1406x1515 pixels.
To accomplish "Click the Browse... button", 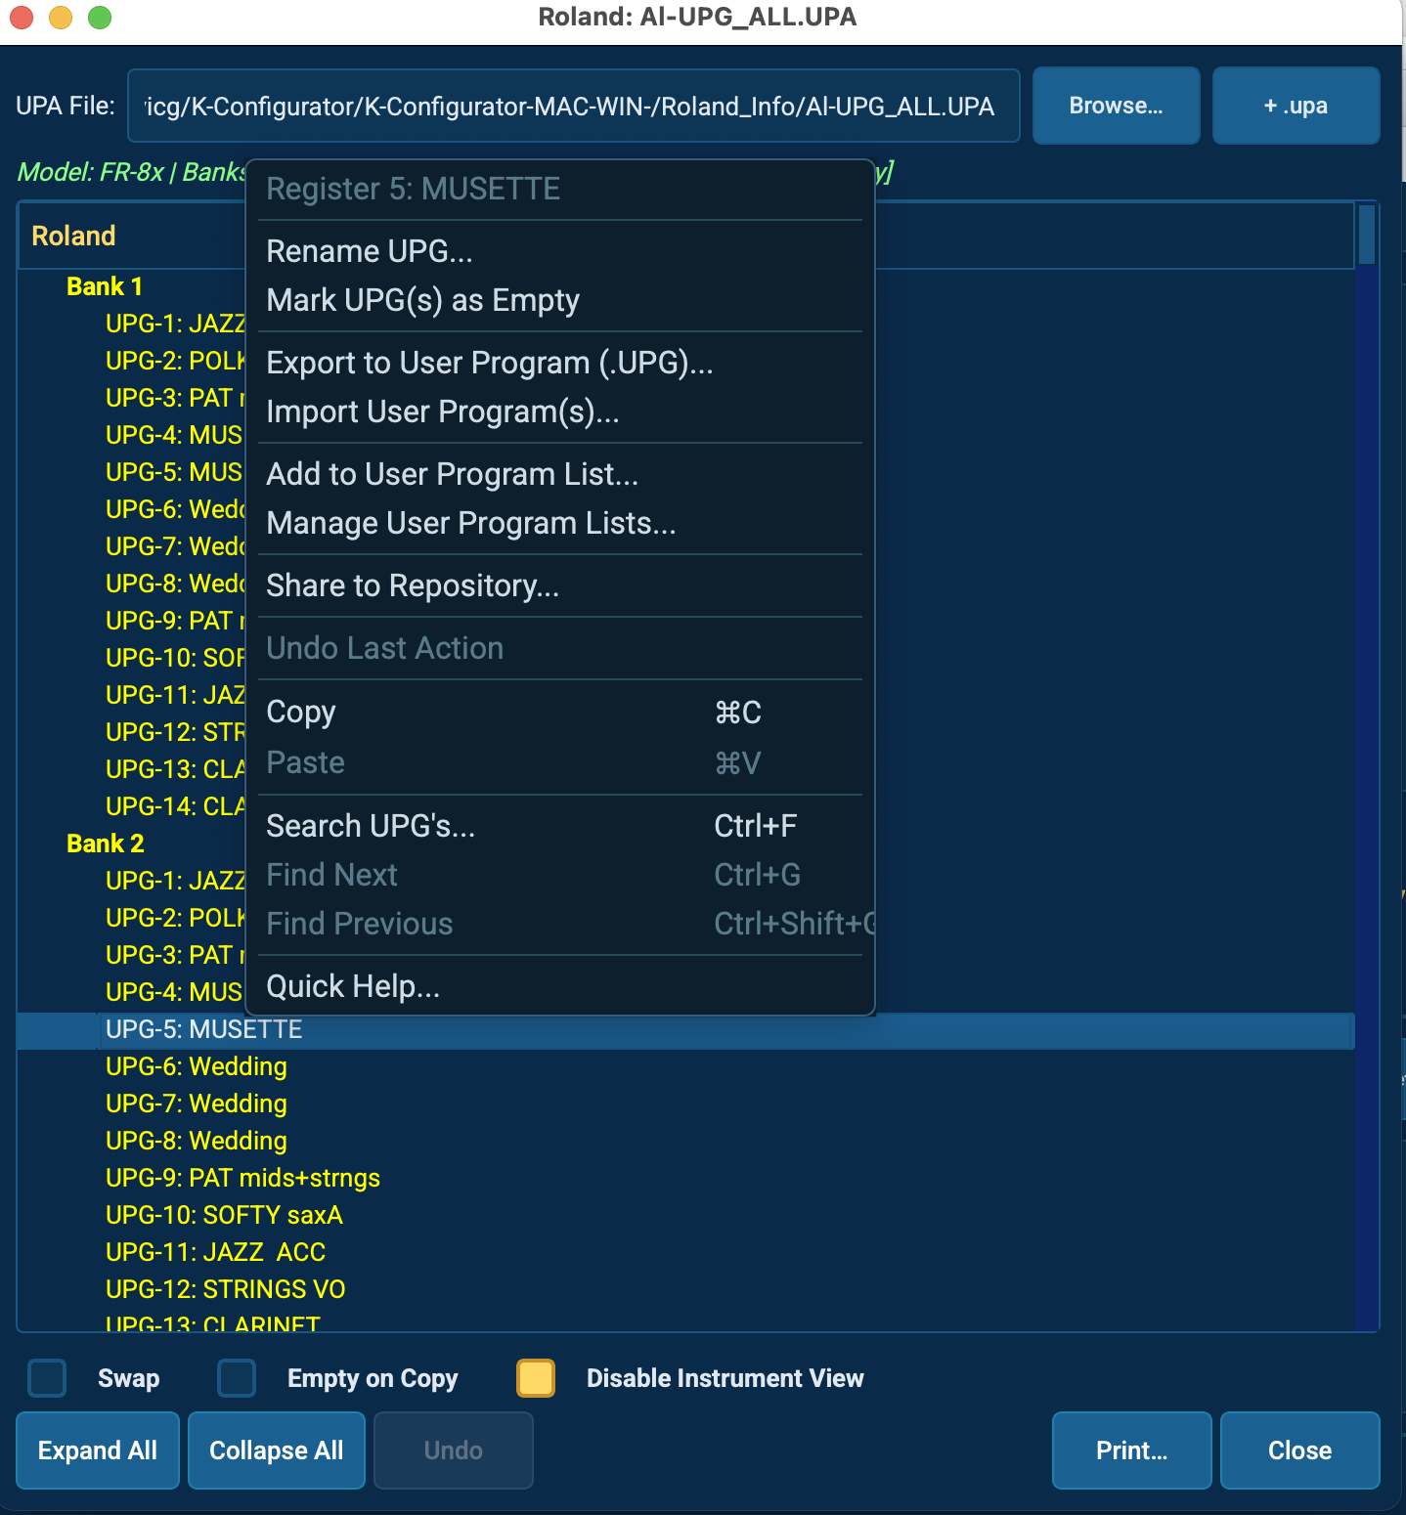I will [x=1117, y=106].
